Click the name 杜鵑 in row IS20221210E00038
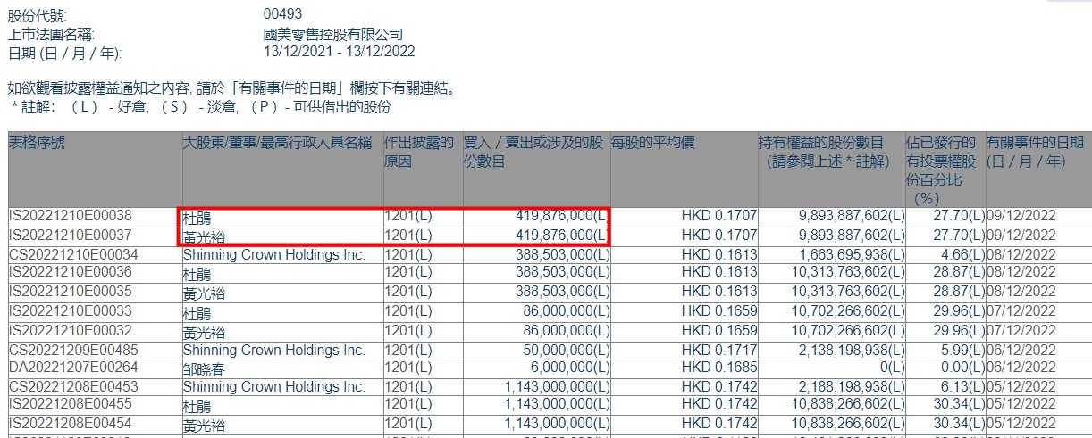 click(197, 217)
